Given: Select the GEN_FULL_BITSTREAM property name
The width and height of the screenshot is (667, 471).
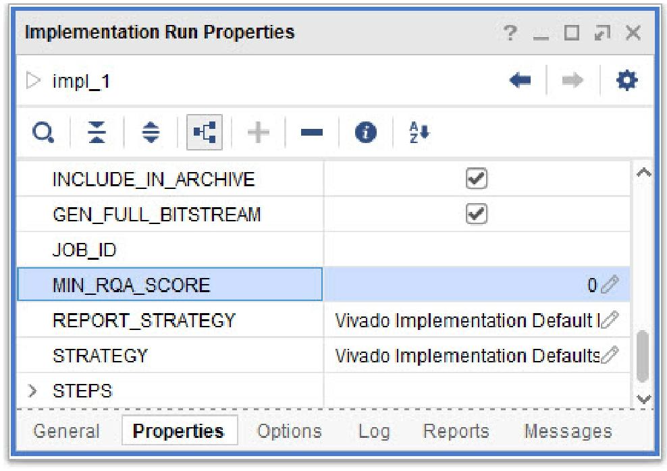Looking at the screenshot, I should click(157, 215).
